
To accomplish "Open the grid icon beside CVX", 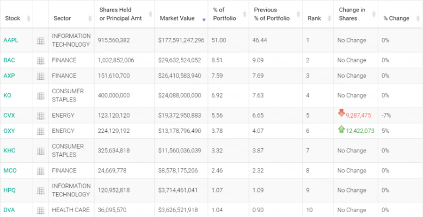I will [x=40, y=116].
